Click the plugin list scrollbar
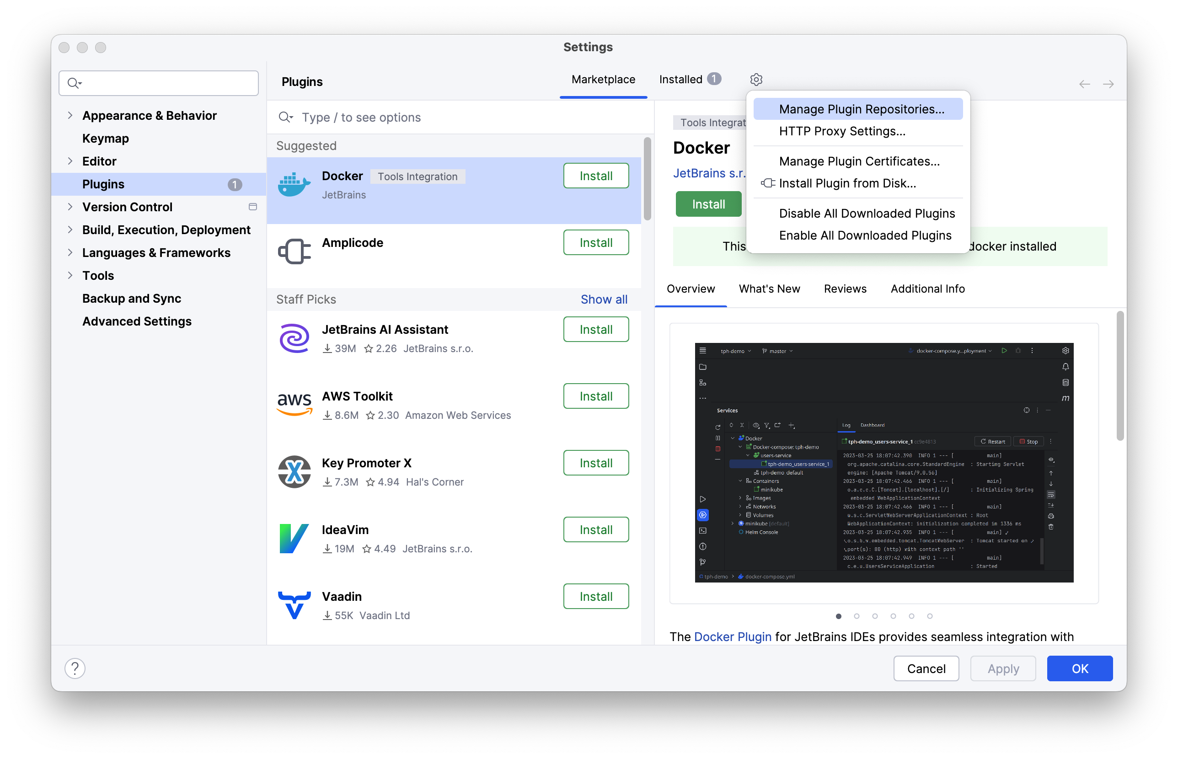Image resolution: width=1178 pixels, height=759 pixels. coord(647,179)
